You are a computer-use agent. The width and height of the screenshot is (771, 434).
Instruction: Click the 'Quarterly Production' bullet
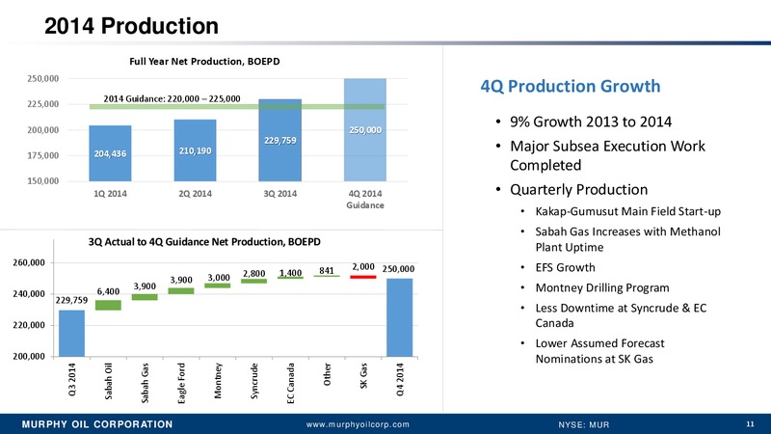pos(578,189)
